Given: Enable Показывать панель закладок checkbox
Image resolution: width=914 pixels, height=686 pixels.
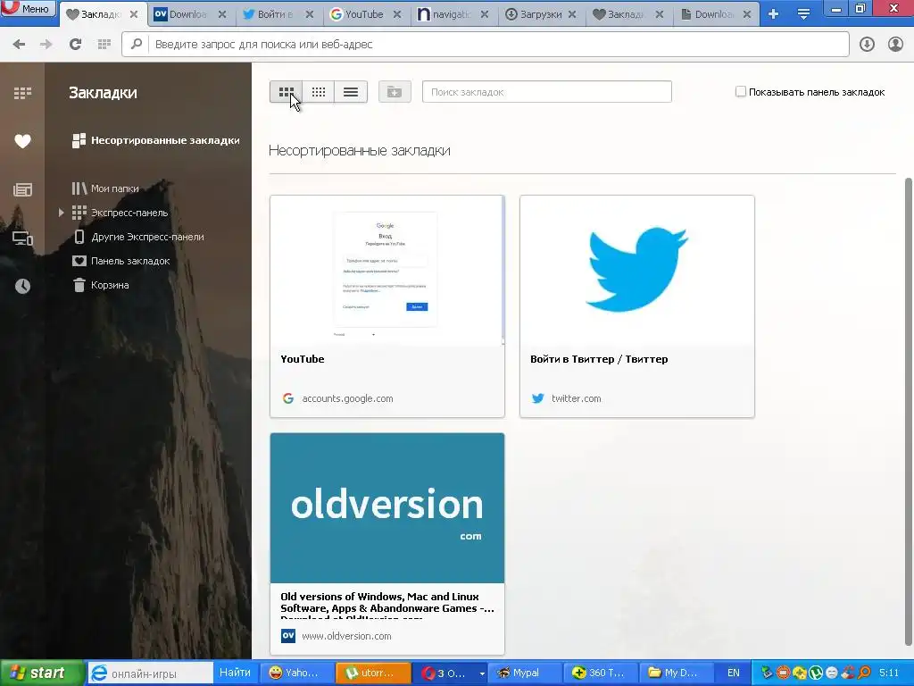Looking at the screenshot, I should click(x=740, y=92).
